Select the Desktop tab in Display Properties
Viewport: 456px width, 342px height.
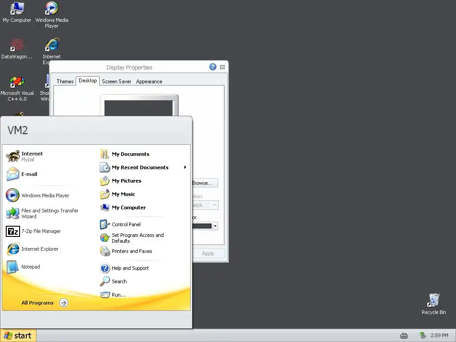tap(88, 81)
